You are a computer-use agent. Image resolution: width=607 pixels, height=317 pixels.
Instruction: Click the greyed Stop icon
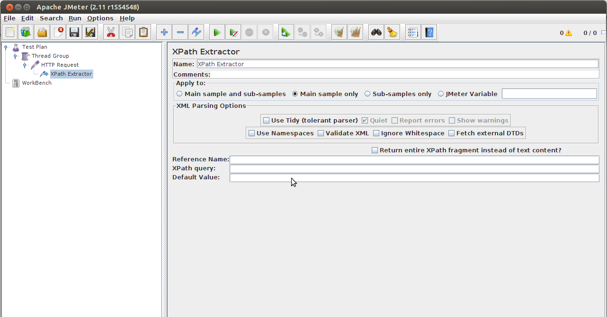pyautogui.click(x=249, y=33)
